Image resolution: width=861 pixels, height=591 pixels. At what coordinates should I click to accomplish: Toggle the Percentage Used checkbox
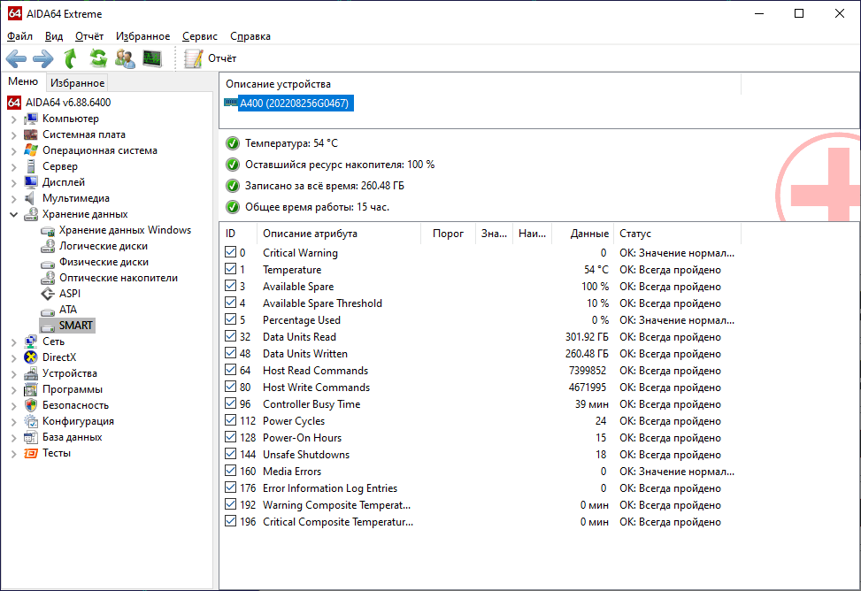231,319
